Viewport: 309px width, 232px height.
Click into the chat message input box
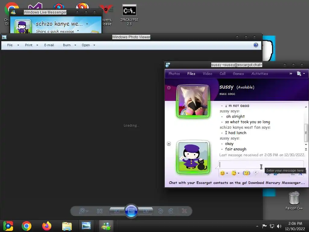(261, 165)
